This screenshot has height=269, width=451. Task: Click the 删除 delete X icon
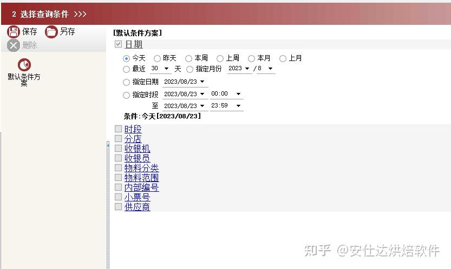pyautogui.click(x=13, y=45)
